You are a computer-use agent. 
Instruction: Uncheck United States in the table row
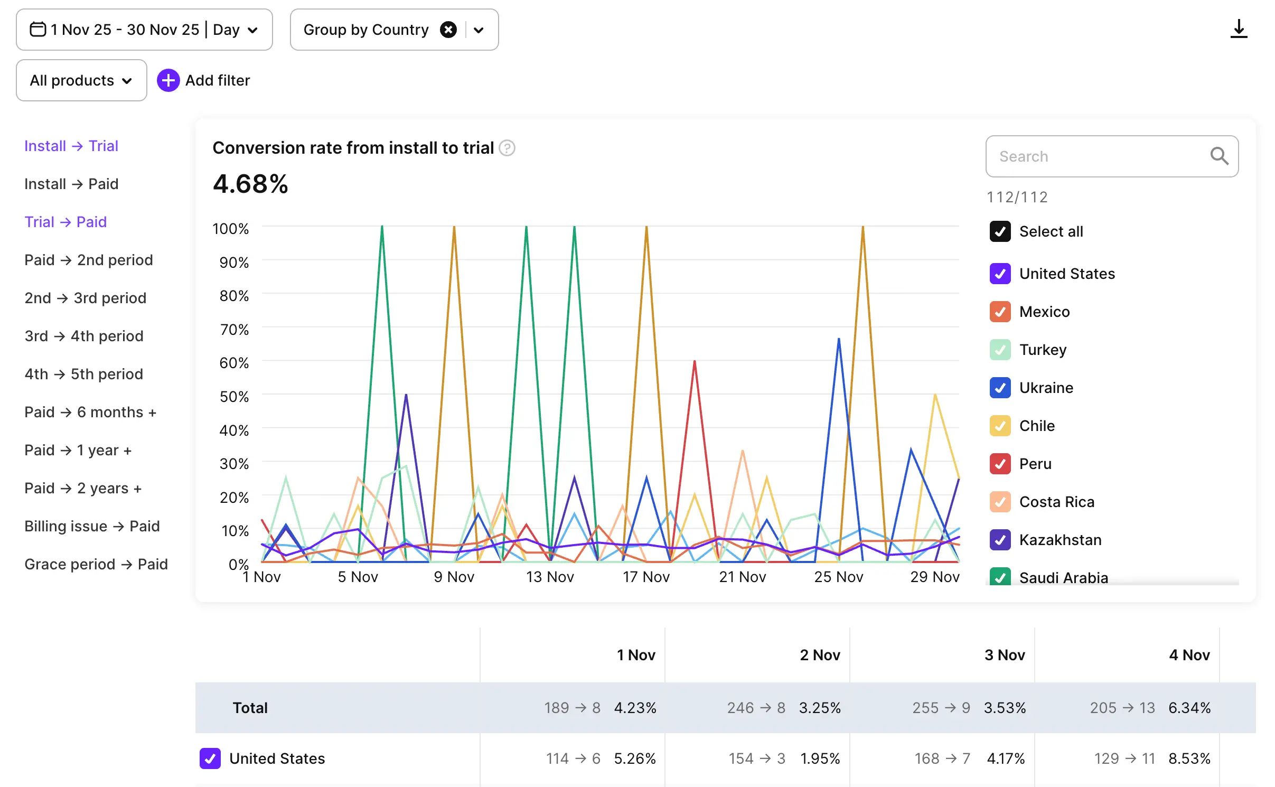tap(211, 758)
